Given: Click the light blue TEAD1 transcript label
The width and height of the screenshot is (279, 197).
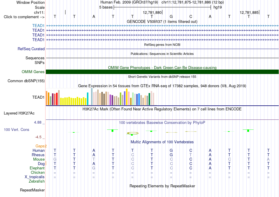Looking at the screenshot, I should pyautogui.click(x=38, y=26).
